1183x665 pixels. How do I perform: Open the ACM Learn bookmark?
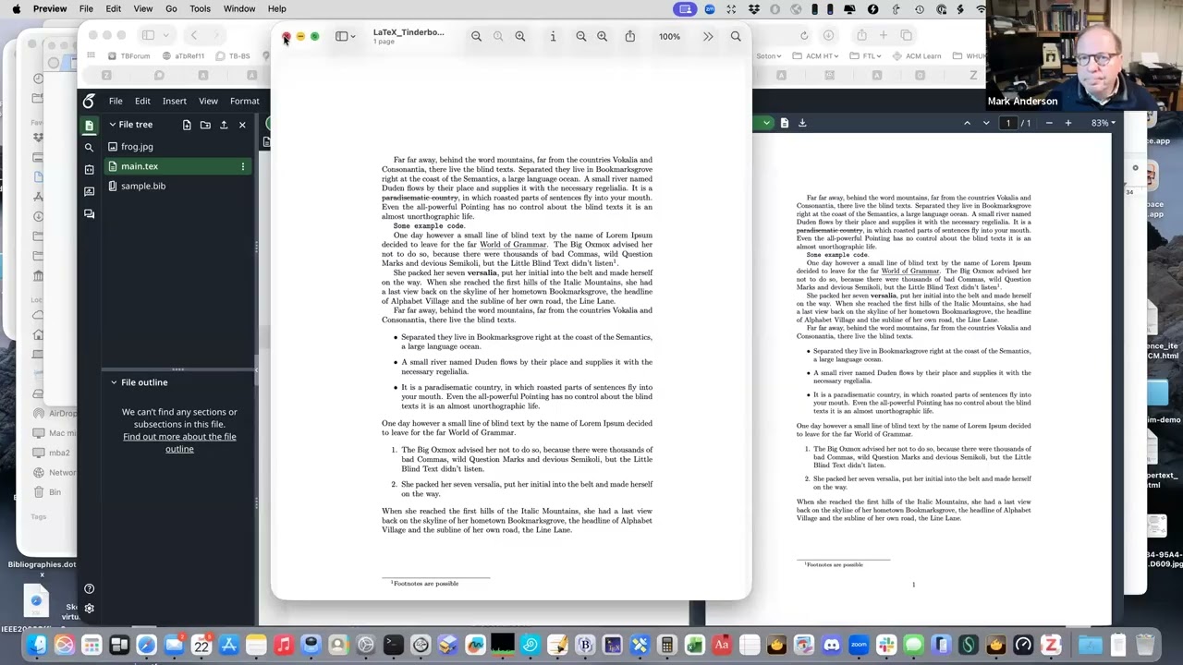[917, 56]
